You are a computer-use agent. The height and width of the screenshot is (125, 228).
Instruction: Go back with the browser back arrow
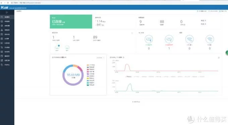(x=1, y=3)
